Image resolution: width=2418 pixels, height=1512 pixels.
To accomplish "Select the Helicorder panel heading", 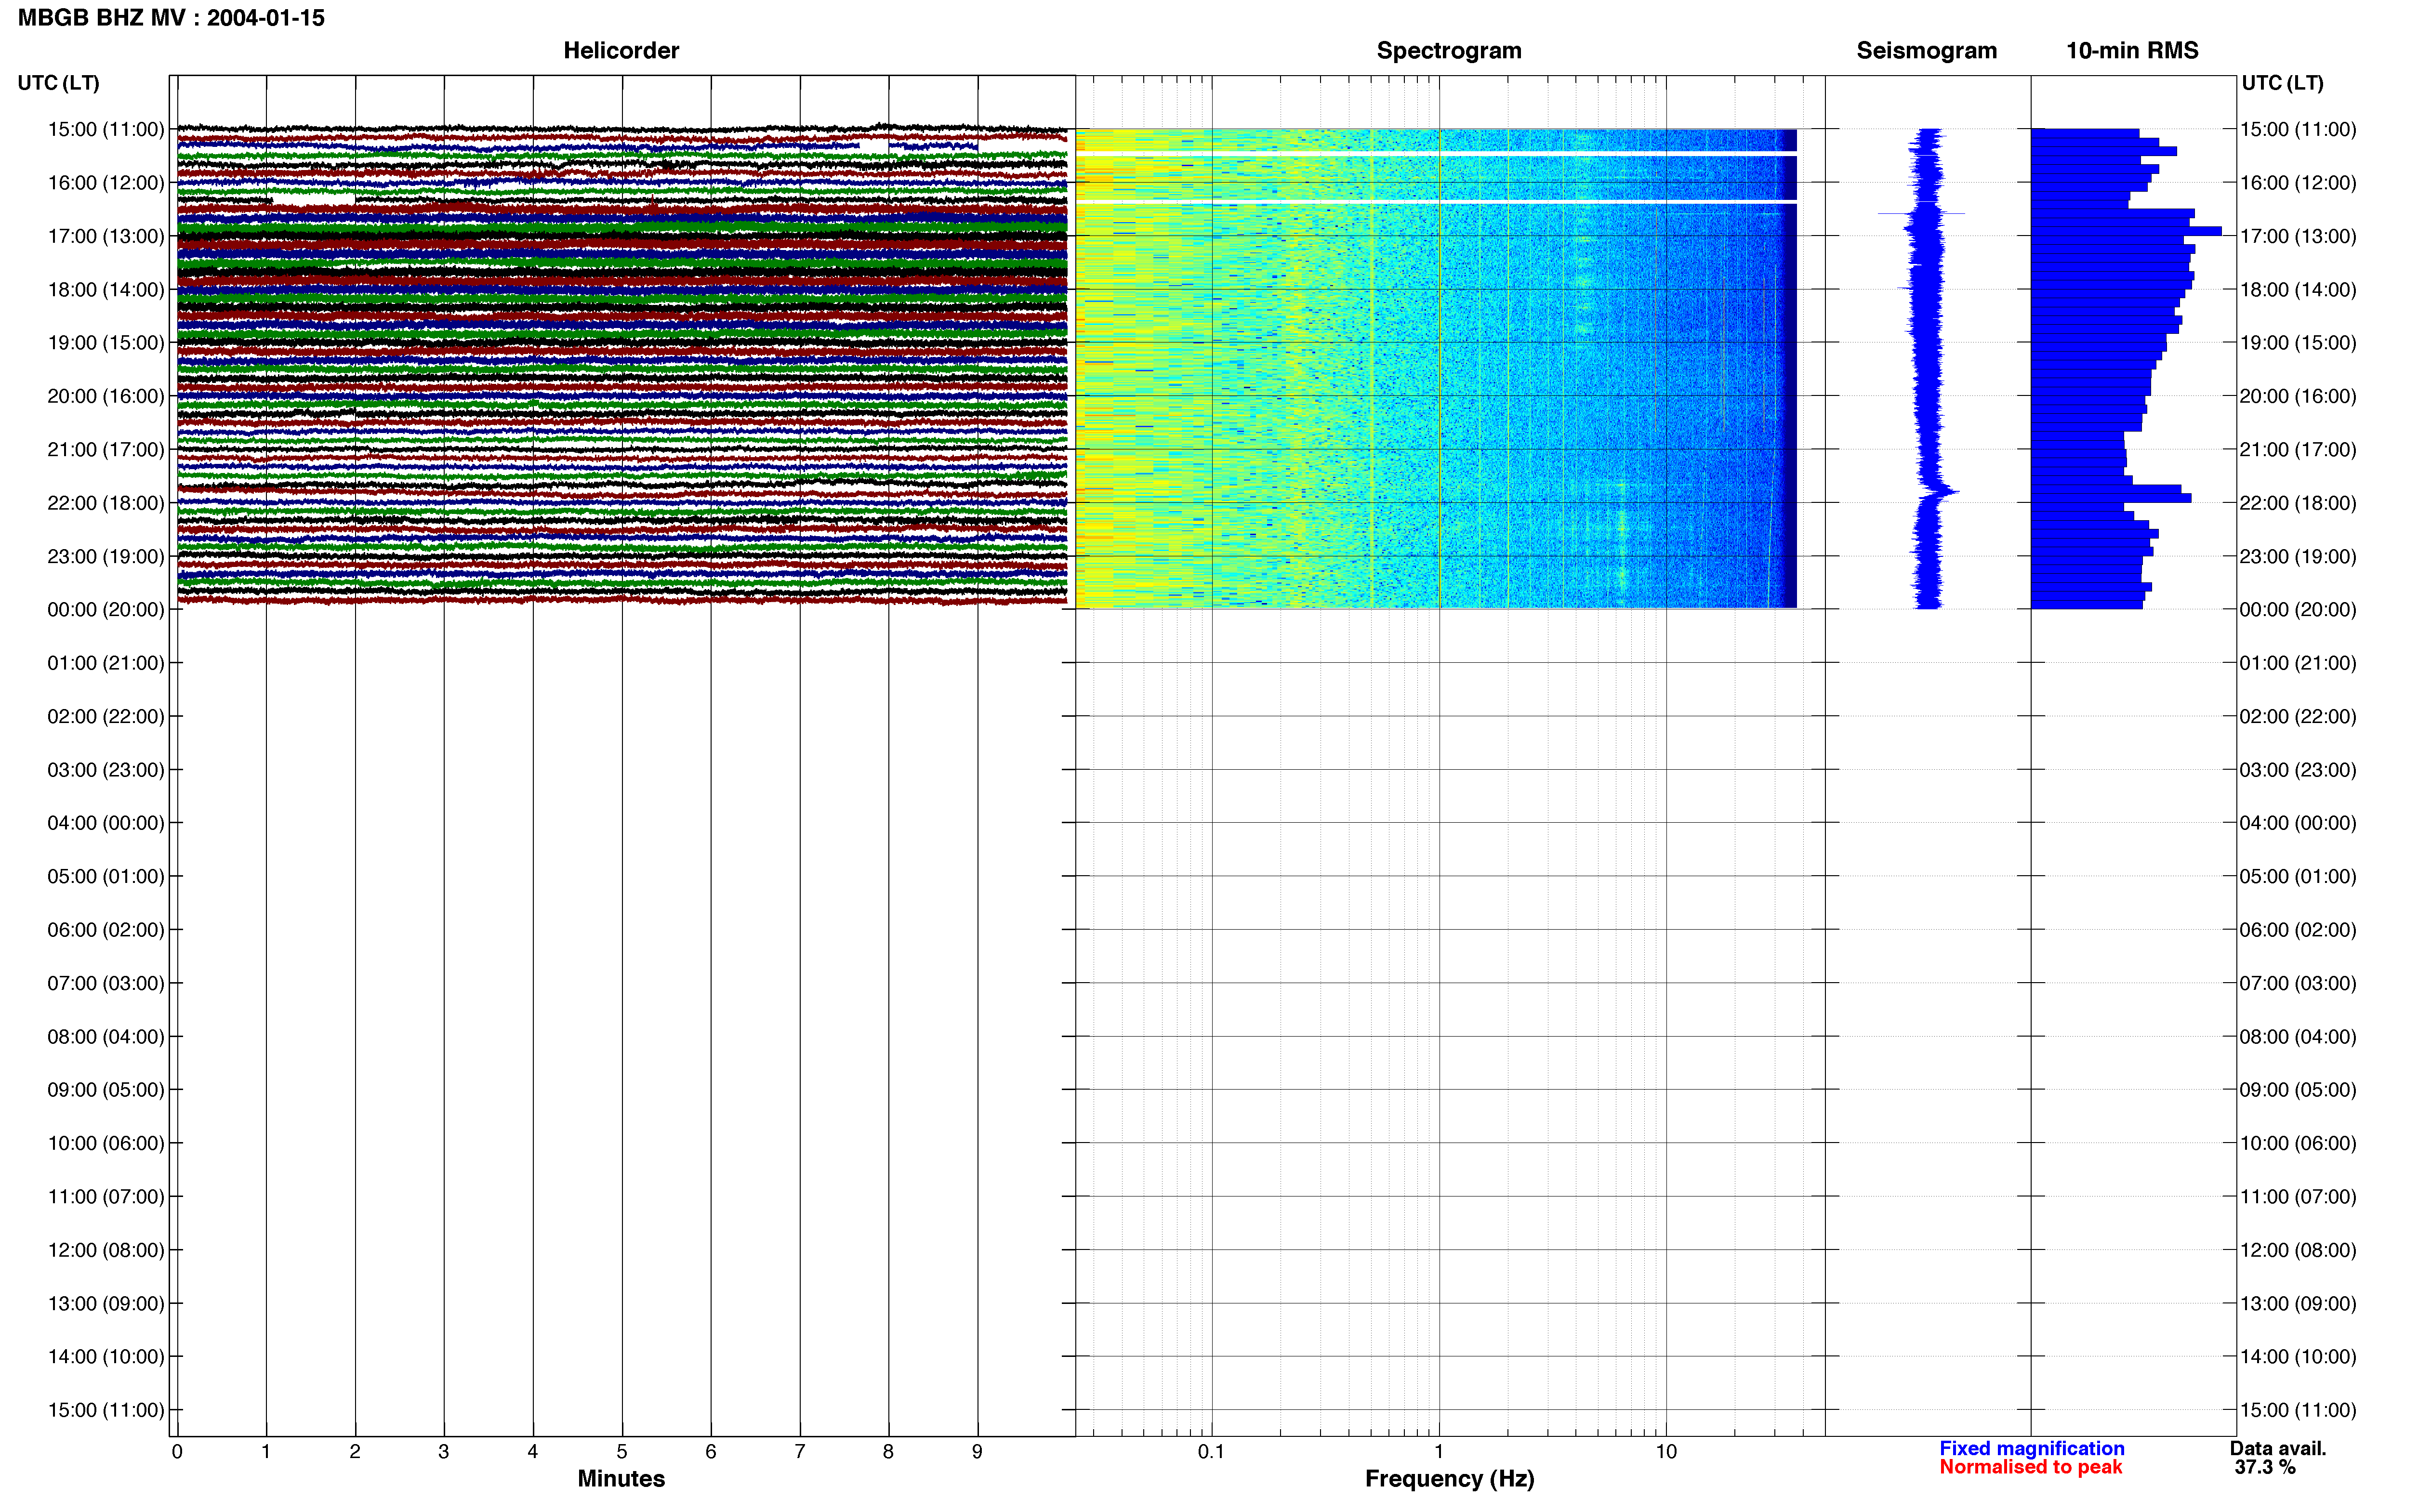I will coord(621,50).
